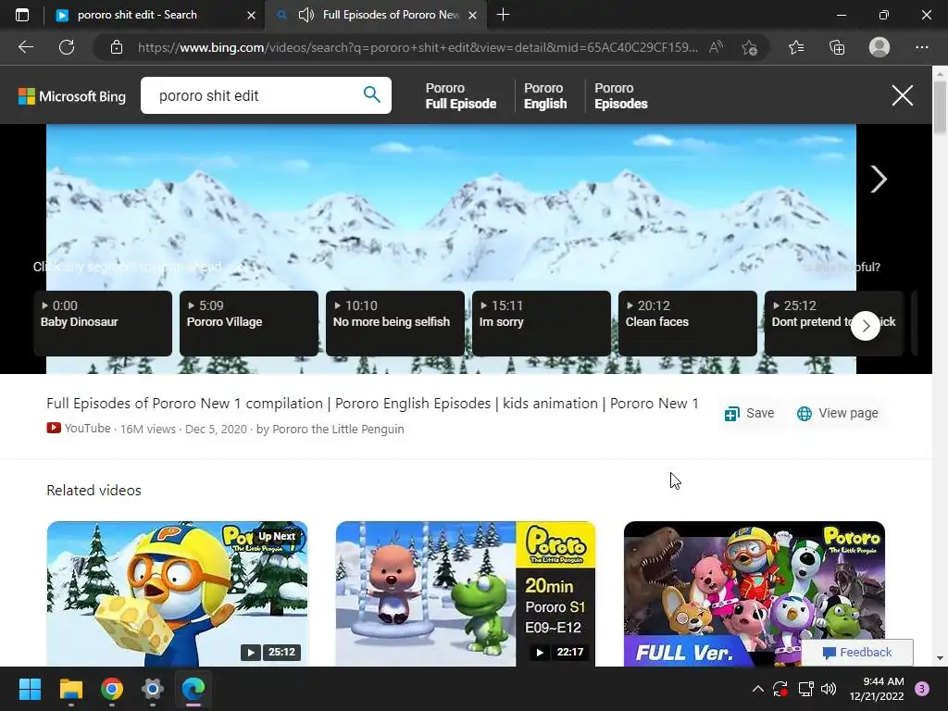Viewport: 948px width, 711px height.
Task: Select the Pororo Full Episode suggestion
Action: pyautogui.click(x=461, y=95)
